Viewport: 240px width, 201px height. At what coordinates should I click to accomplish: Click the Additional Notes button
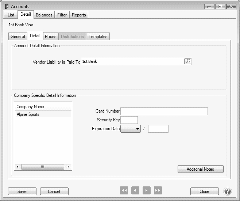click(200, 169)
